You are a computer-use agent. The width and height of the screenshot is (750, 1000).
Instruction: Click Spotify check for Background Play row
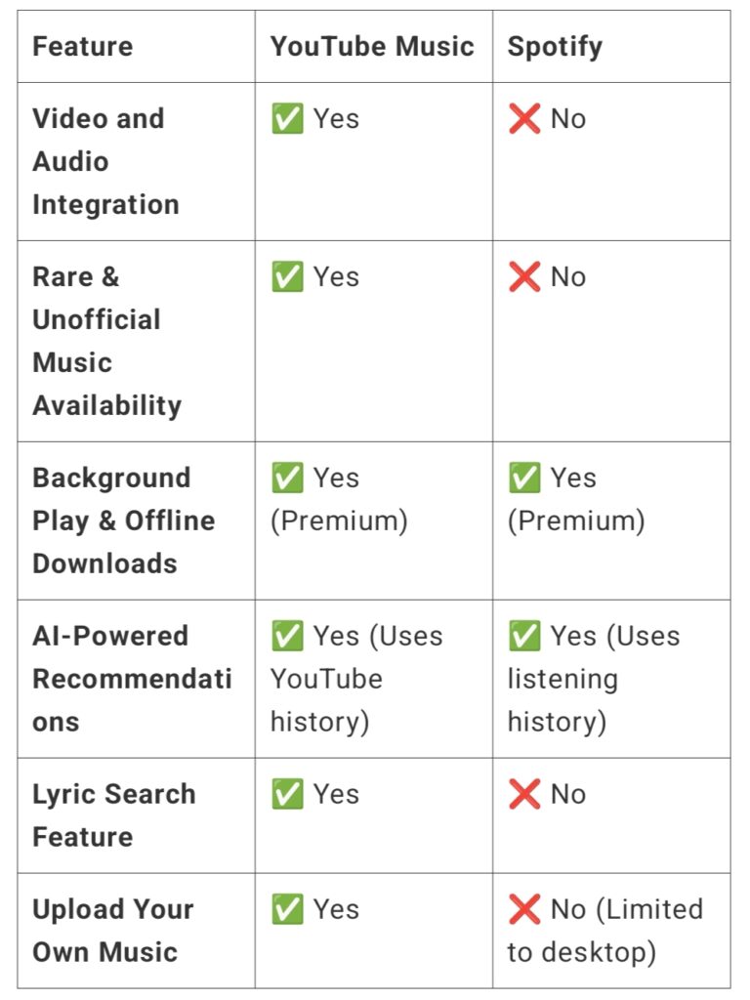coord(524,478)
